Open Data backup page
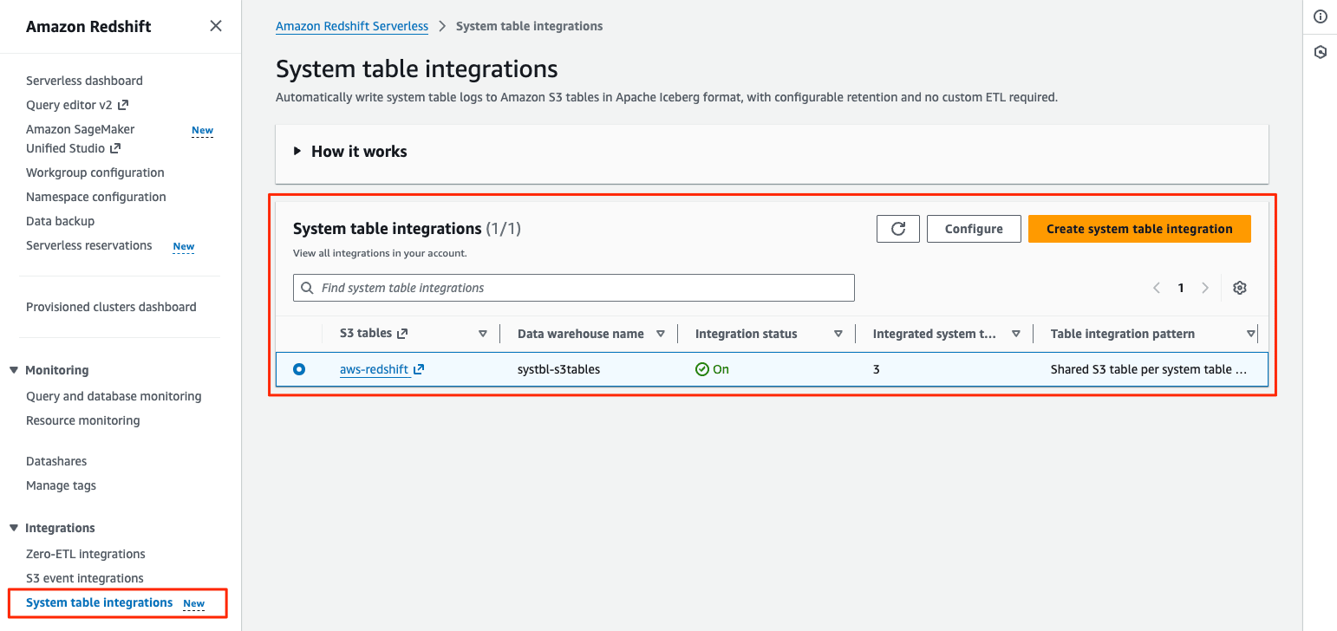1337x631 pixels. [x=60, y=221]
